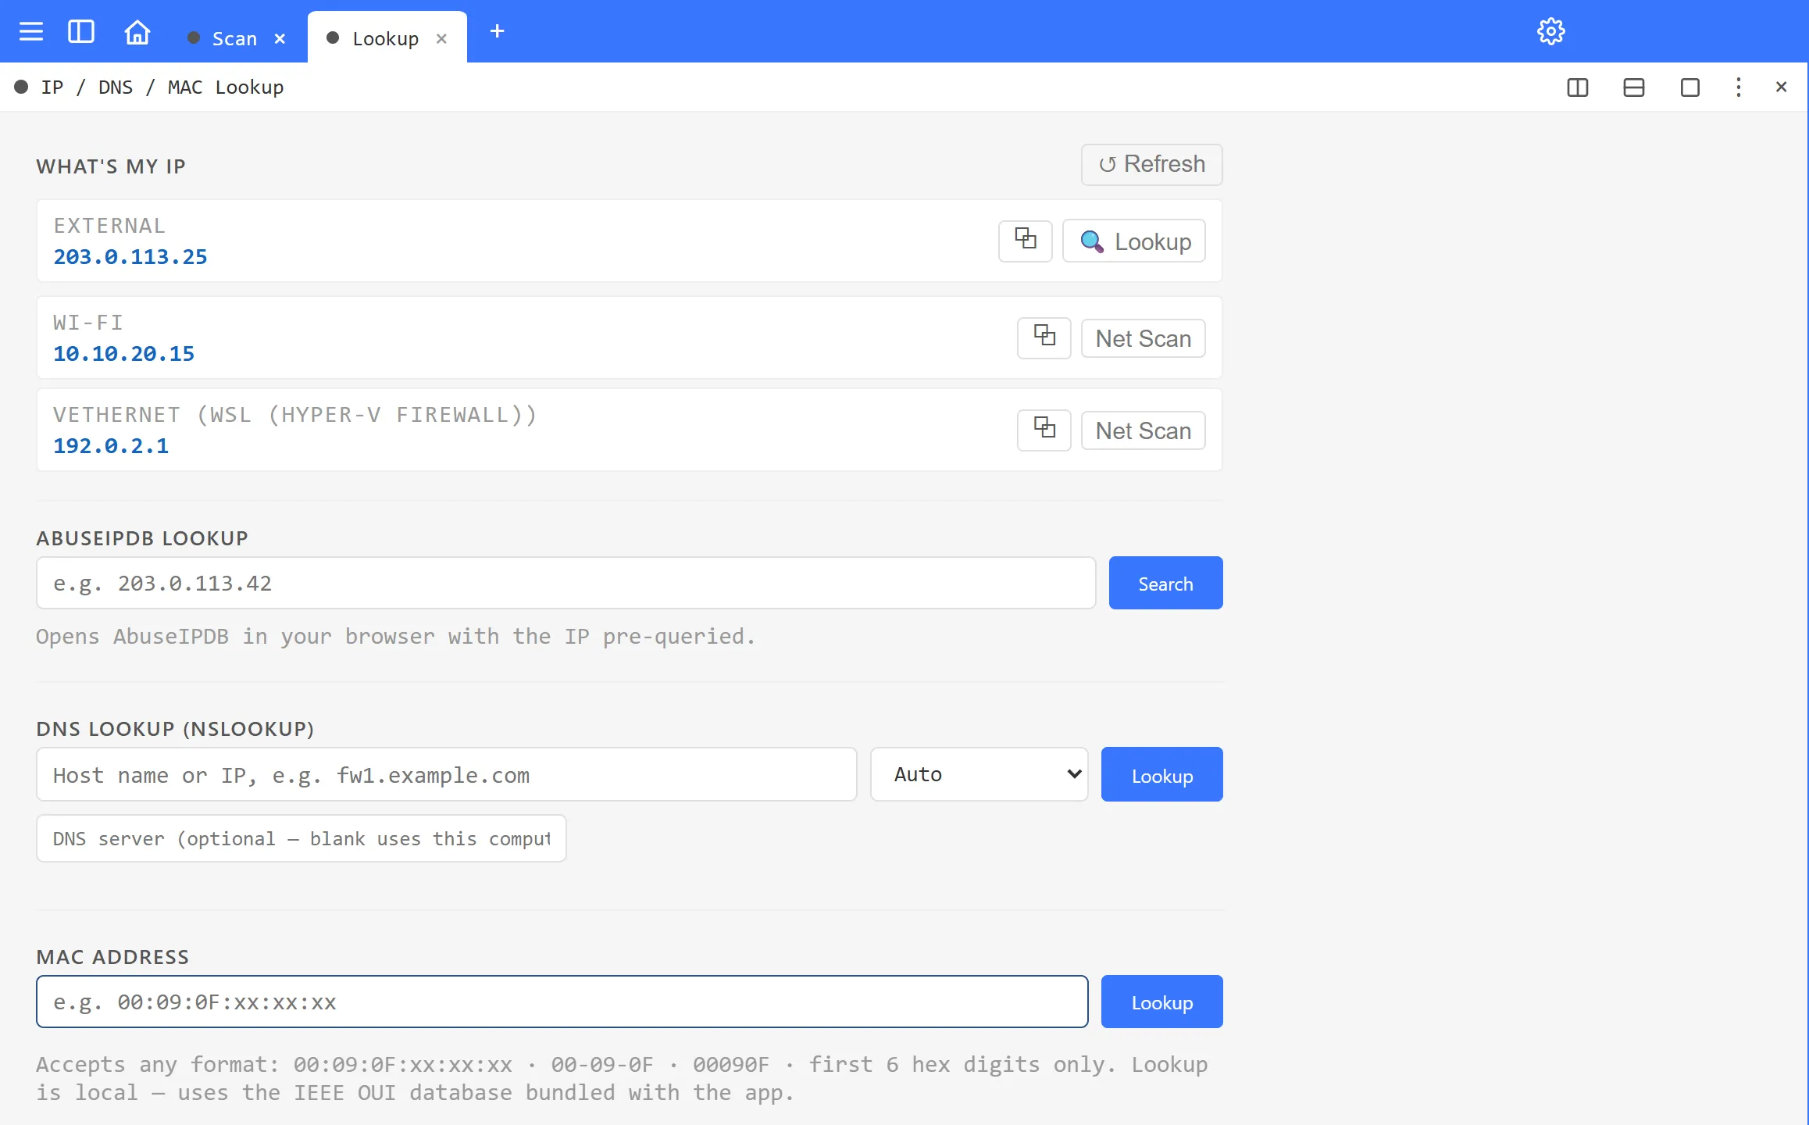
Task: Open the pane's three-dot more menu
Action: click(x=1739, y=87)
